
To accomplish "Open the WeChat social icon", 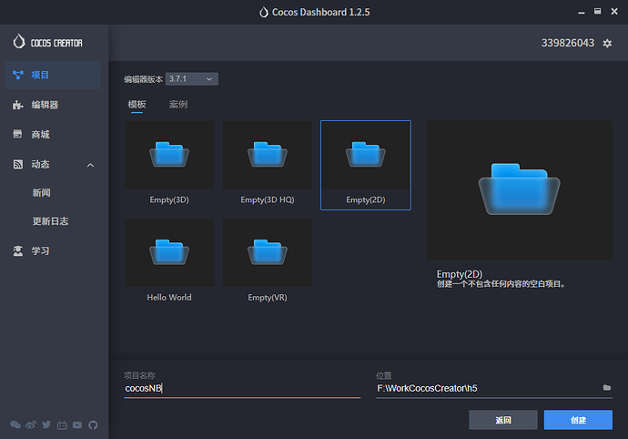I will pyautogui.click(x=15, y=424).
